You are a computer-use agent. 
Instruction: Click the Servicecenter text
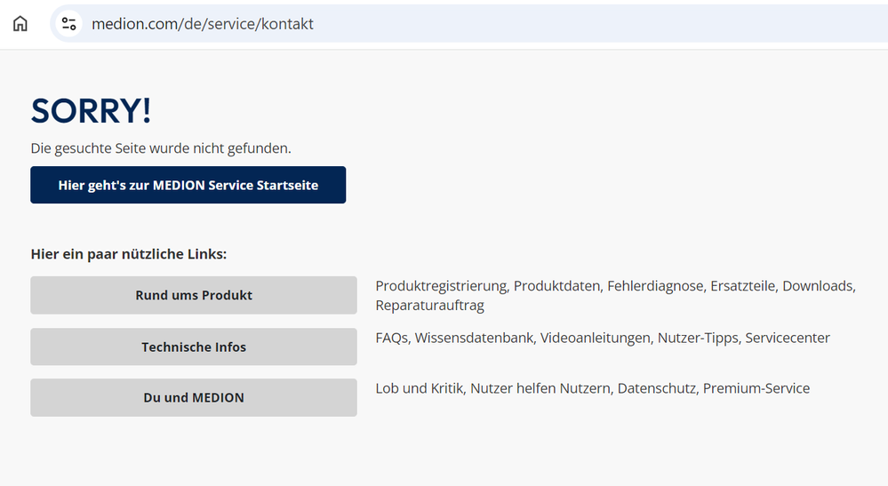click(x=788, y=338)
